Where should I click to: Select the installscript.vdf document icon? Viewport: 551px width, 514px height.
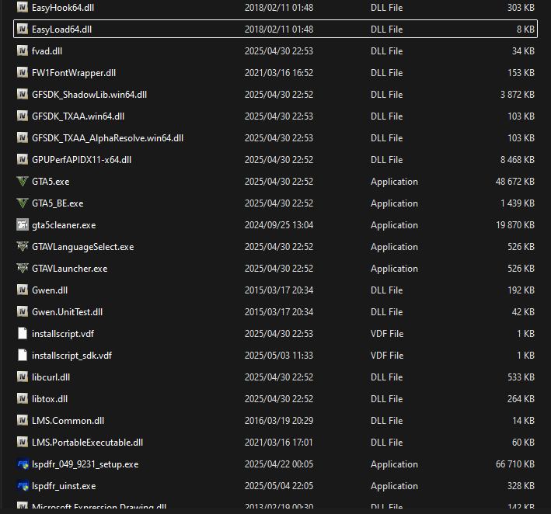coord(22,334)
